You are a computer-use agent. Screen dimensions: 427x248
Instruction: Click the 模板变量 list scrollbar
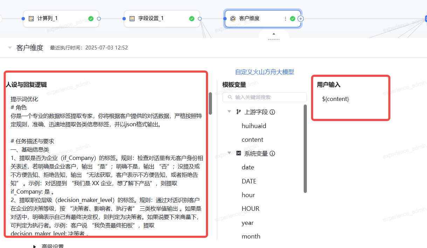pyautogui.click(x=305, y=149)
